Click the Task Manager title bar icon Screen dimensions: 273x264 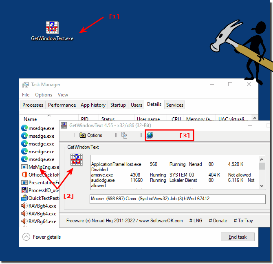point(26,85)
